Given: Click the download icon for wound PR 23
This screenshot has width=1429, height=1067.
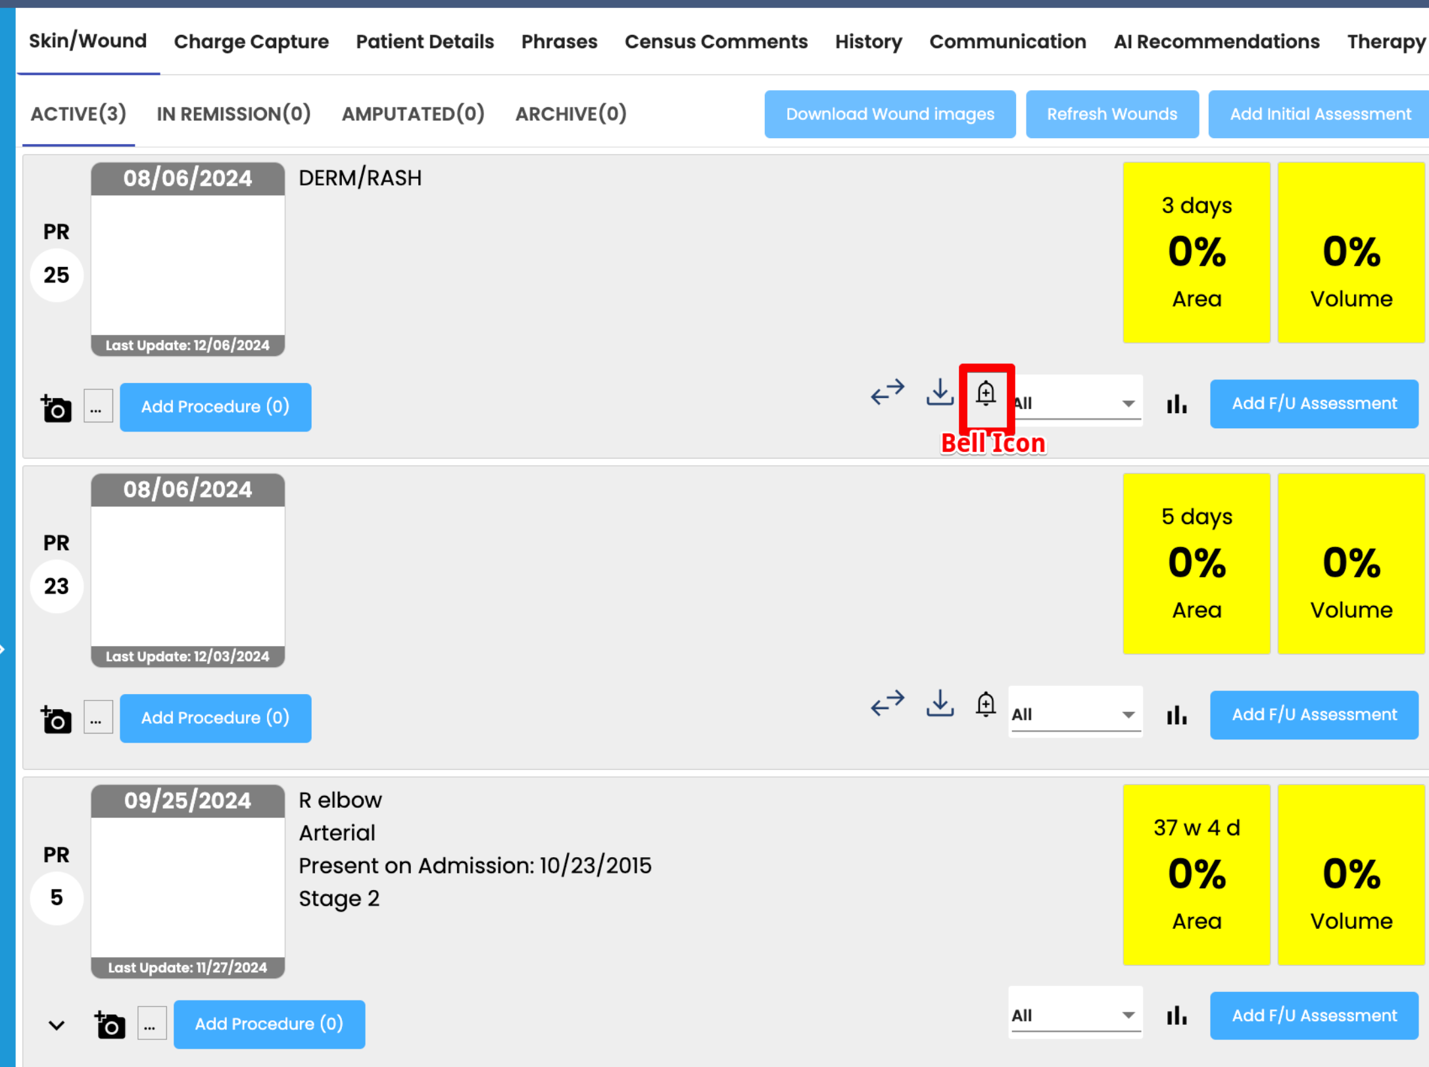Looking at the screenshot, I should pos(940,704).
